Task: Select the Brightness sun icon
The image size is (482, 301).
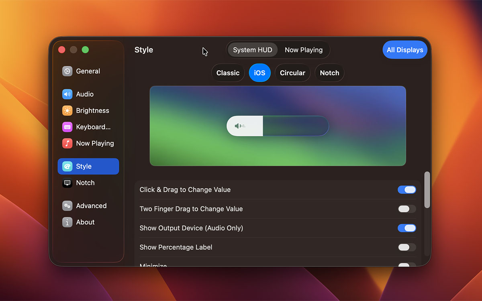Action: 67,111
